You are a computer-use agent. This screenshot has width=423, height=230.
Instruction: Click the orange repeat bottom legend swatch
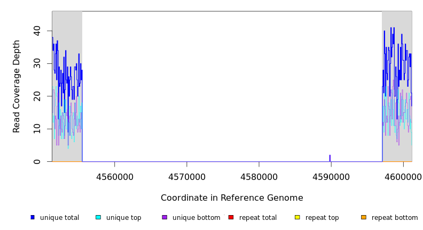pos(364,217)
